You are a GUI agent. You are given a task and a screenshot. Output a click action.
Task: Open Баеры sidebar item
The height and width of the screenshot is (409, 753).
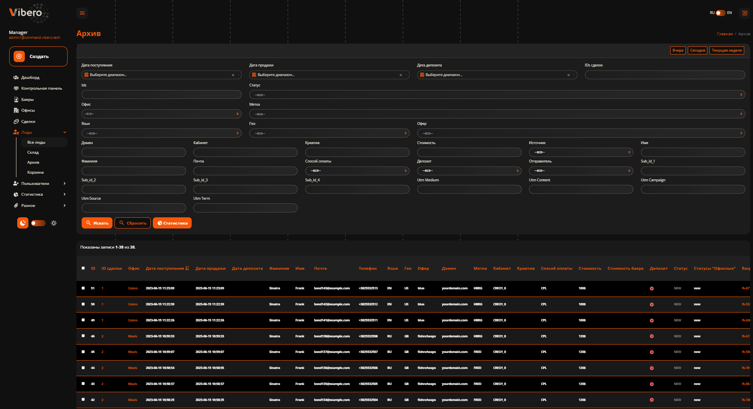pyautogui.click(x=24, y=99)
